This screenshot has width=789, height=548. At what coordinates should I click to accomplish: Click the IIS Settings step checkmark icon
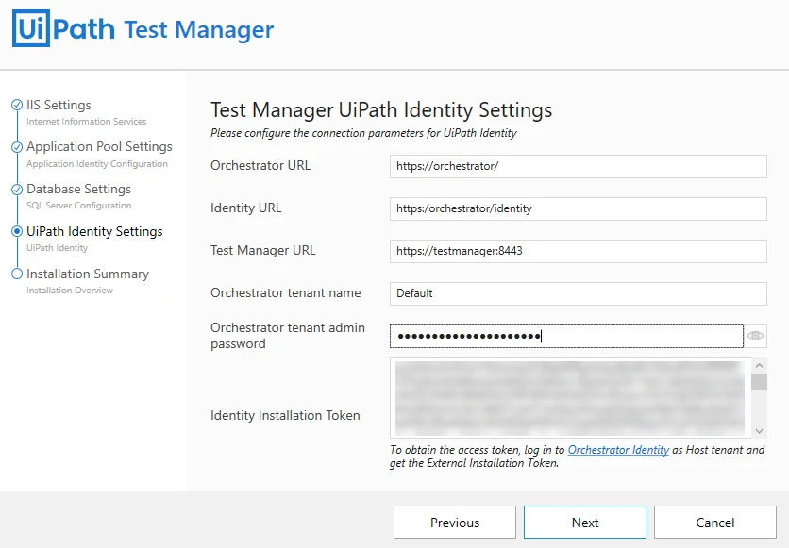point(17,105)
